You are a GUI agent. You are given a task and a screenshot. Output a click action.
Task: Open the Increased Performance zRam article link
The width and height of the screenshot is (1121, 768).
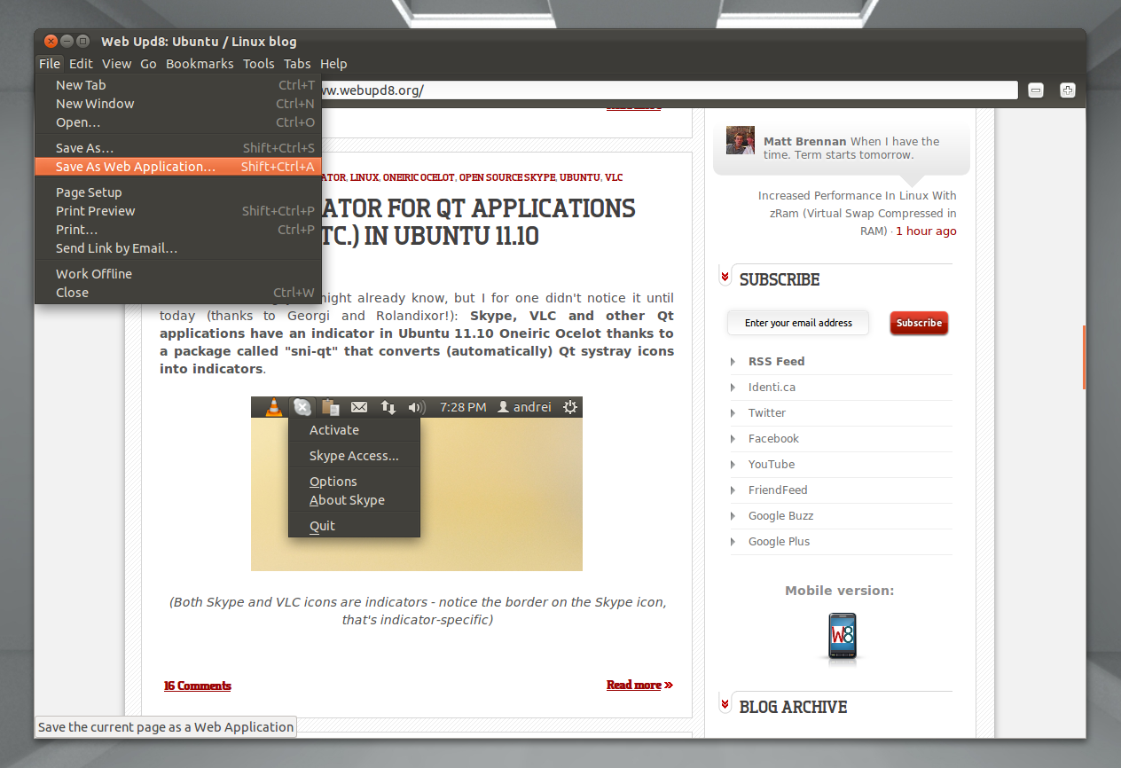[858, 213]
